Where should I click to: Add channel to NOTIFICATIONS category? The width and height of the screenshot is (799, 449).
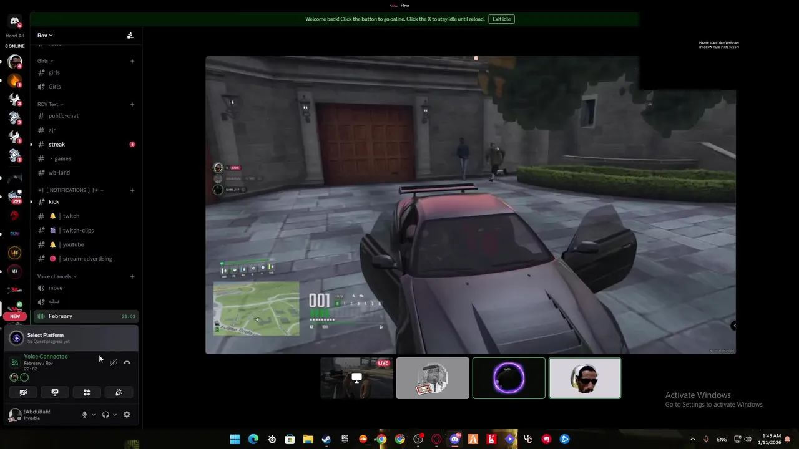click(132, 190)
